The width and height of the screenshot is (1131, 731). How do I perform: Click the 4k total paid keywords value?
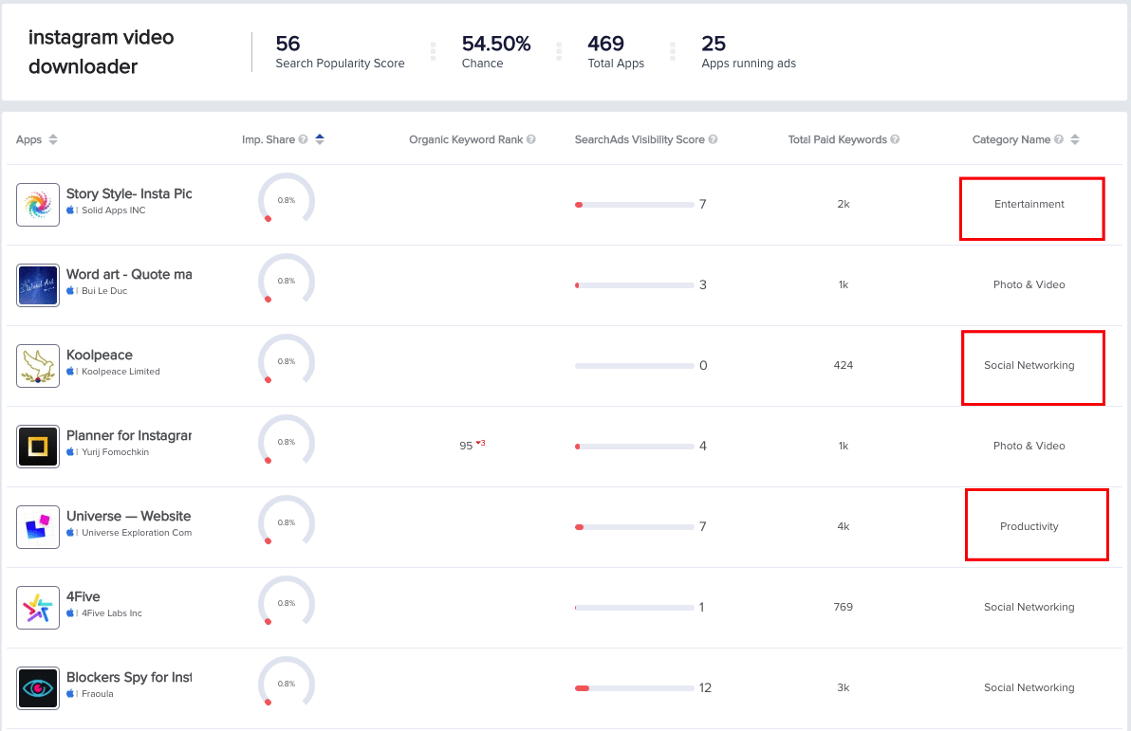tap(844, 526)
